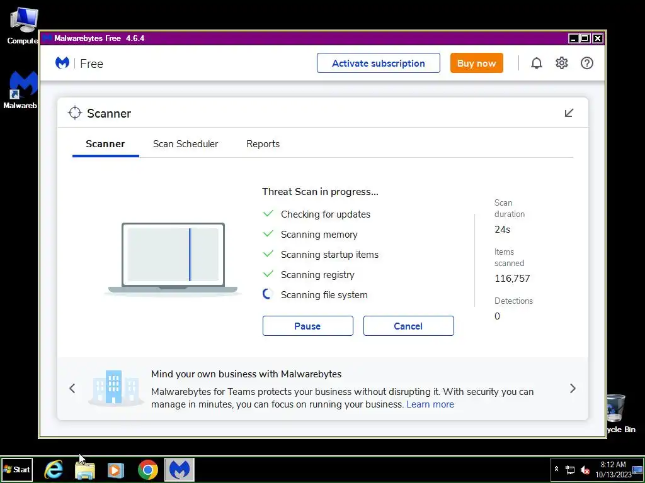645x483 pixels.
Task: Collapse the Scanner panel arrow icon
Action: 569,113
